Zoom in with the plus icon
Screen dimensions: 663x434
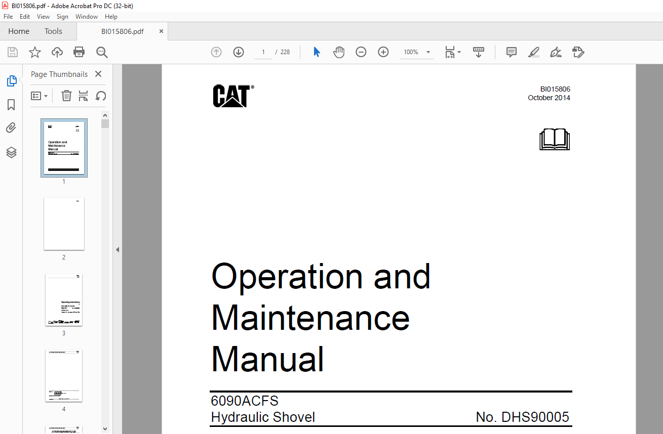383,52
